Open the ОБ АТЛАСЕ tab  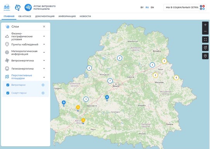(25, 16)
